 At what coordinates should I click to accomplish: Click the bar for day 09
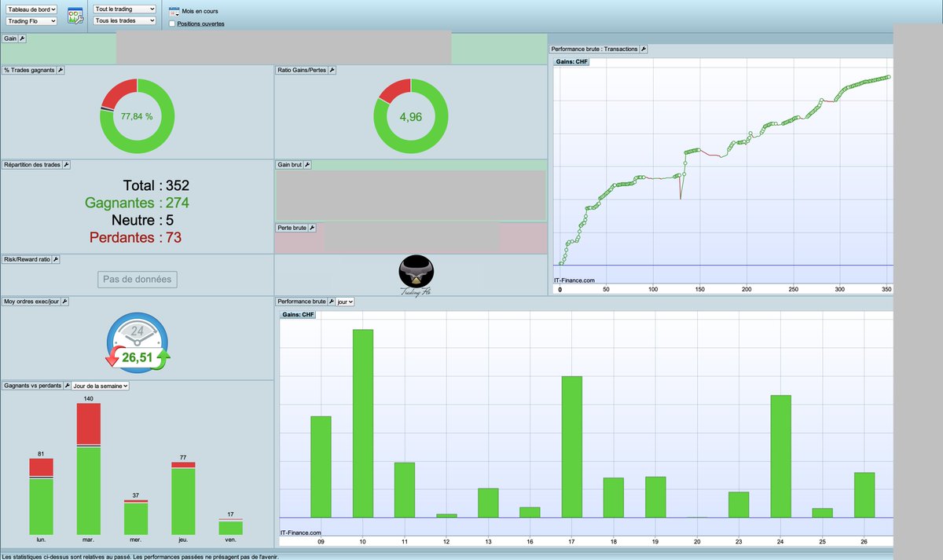[321, 467]
